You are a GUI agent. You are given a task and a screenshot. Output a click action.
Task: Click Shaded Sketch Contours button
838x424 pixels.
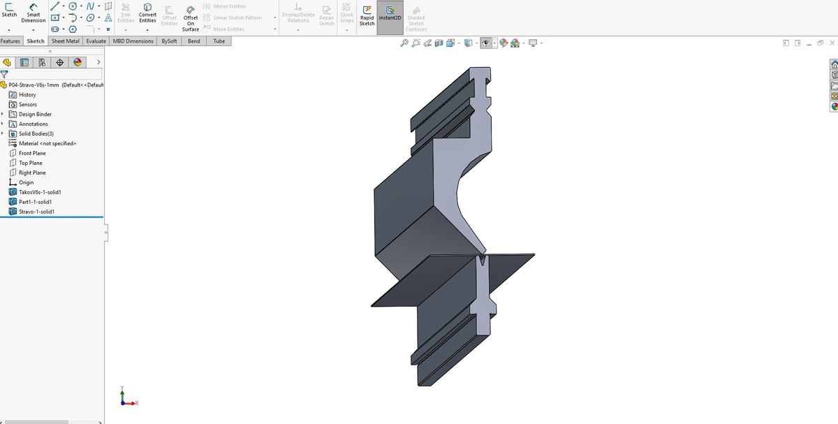[x=416, y=19]
